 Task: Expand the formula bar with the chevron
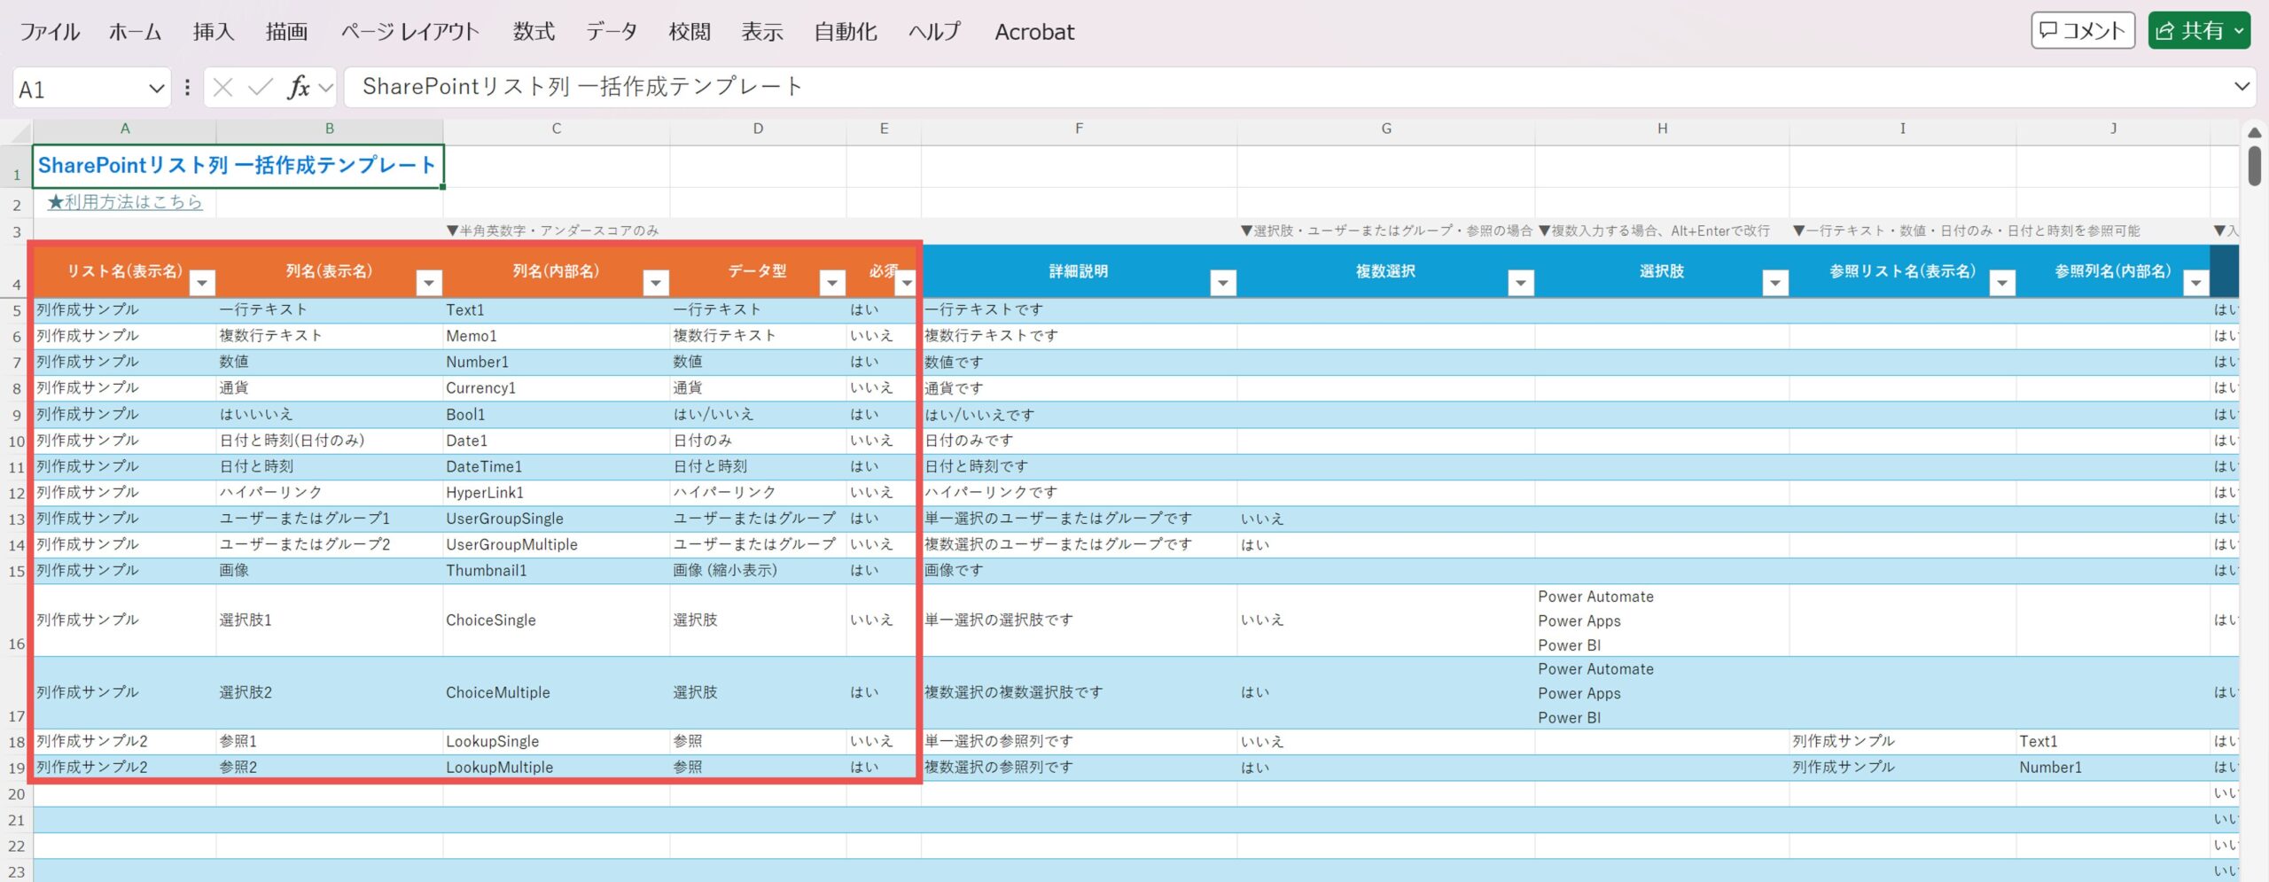pyautogui.click(x=2242, y=87)
